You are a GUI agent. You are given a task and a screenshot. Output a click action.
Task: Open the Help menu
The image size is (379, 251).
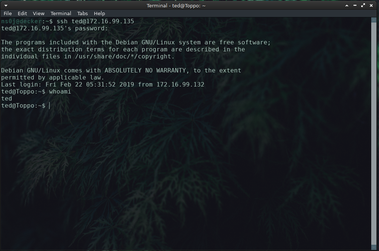(x=99, y=14)
